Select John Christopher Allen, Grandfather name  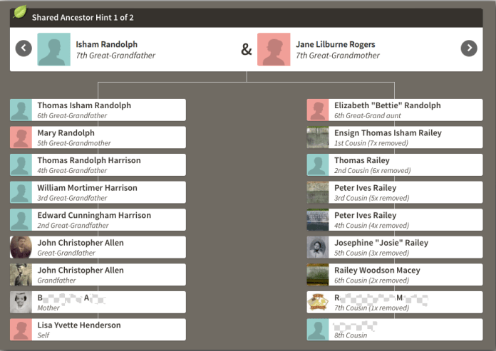point(81,270)
